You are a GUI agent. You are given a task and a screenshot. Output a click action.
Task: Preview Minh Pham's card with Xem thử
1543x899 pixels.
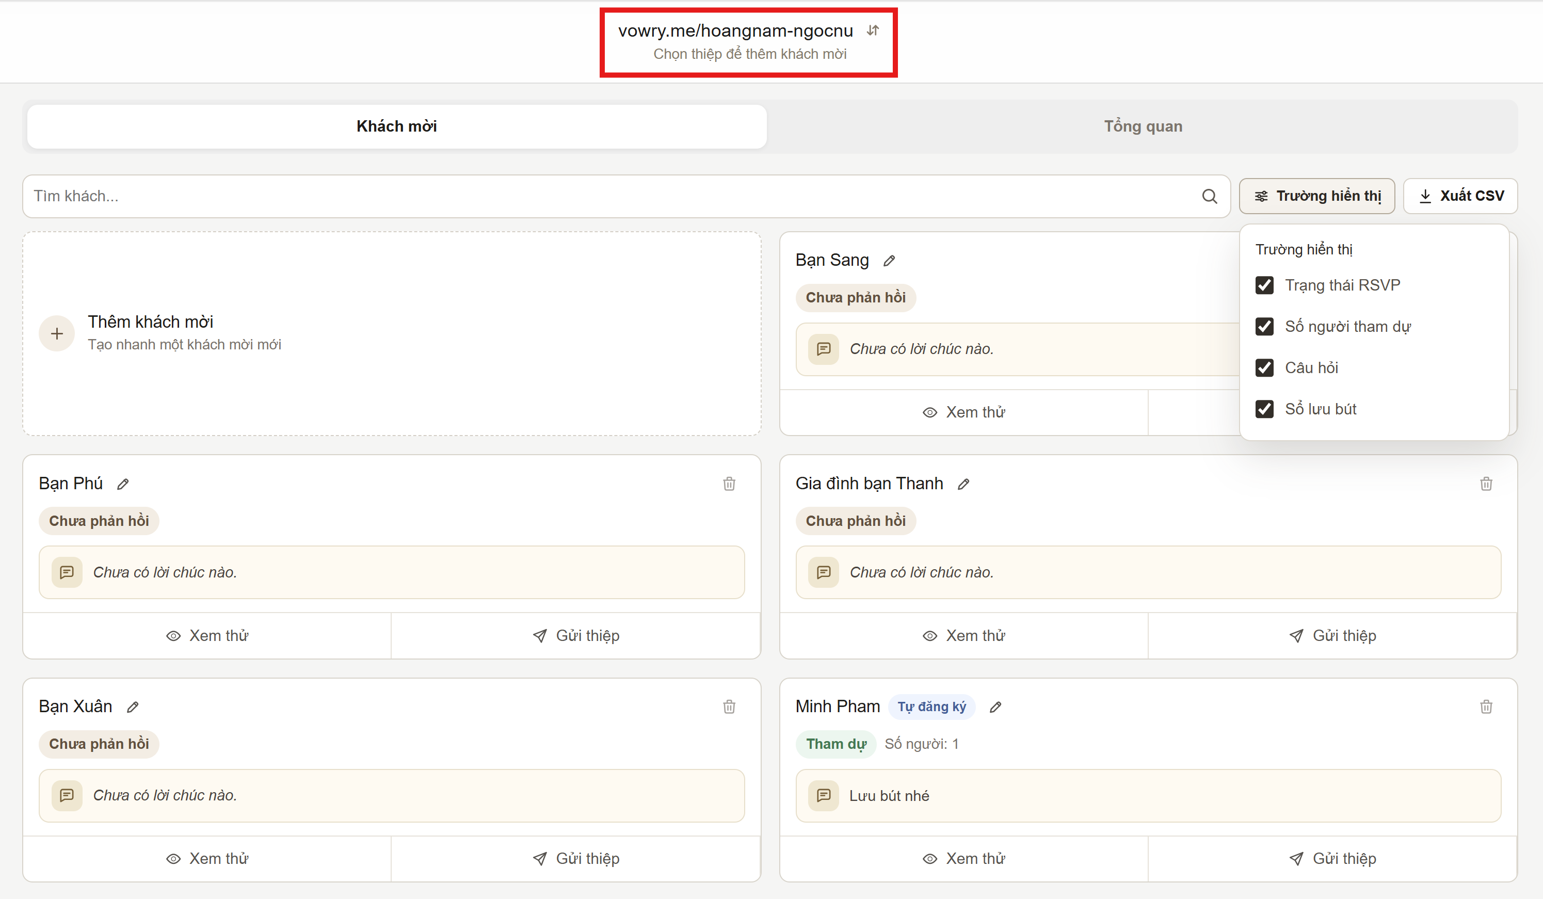pyautogui.click(x=964, y=859)
